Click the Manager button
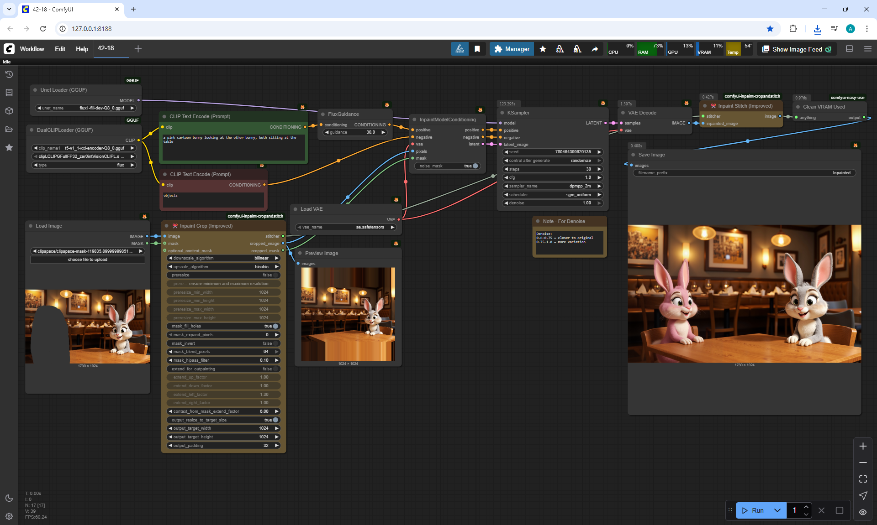877x525 pixels. pyautogui.click(x=512, y=49)
